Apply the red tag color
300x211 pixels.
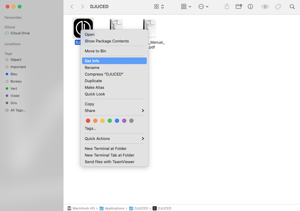(x=88, y=121)
